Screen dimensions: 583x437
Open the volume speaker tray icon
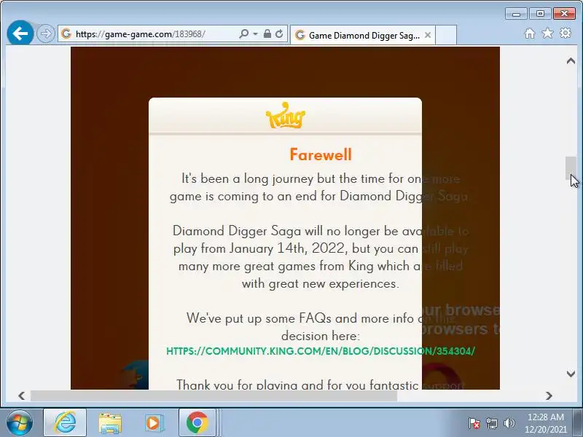pos(509,423)
